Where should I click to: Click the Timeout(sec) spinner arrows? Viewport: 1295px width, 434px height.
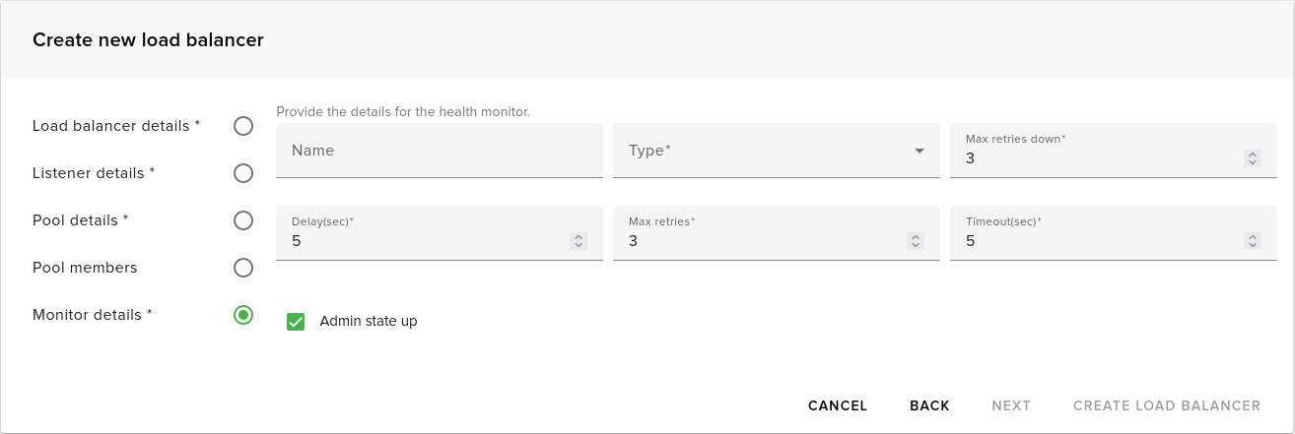1252,240
